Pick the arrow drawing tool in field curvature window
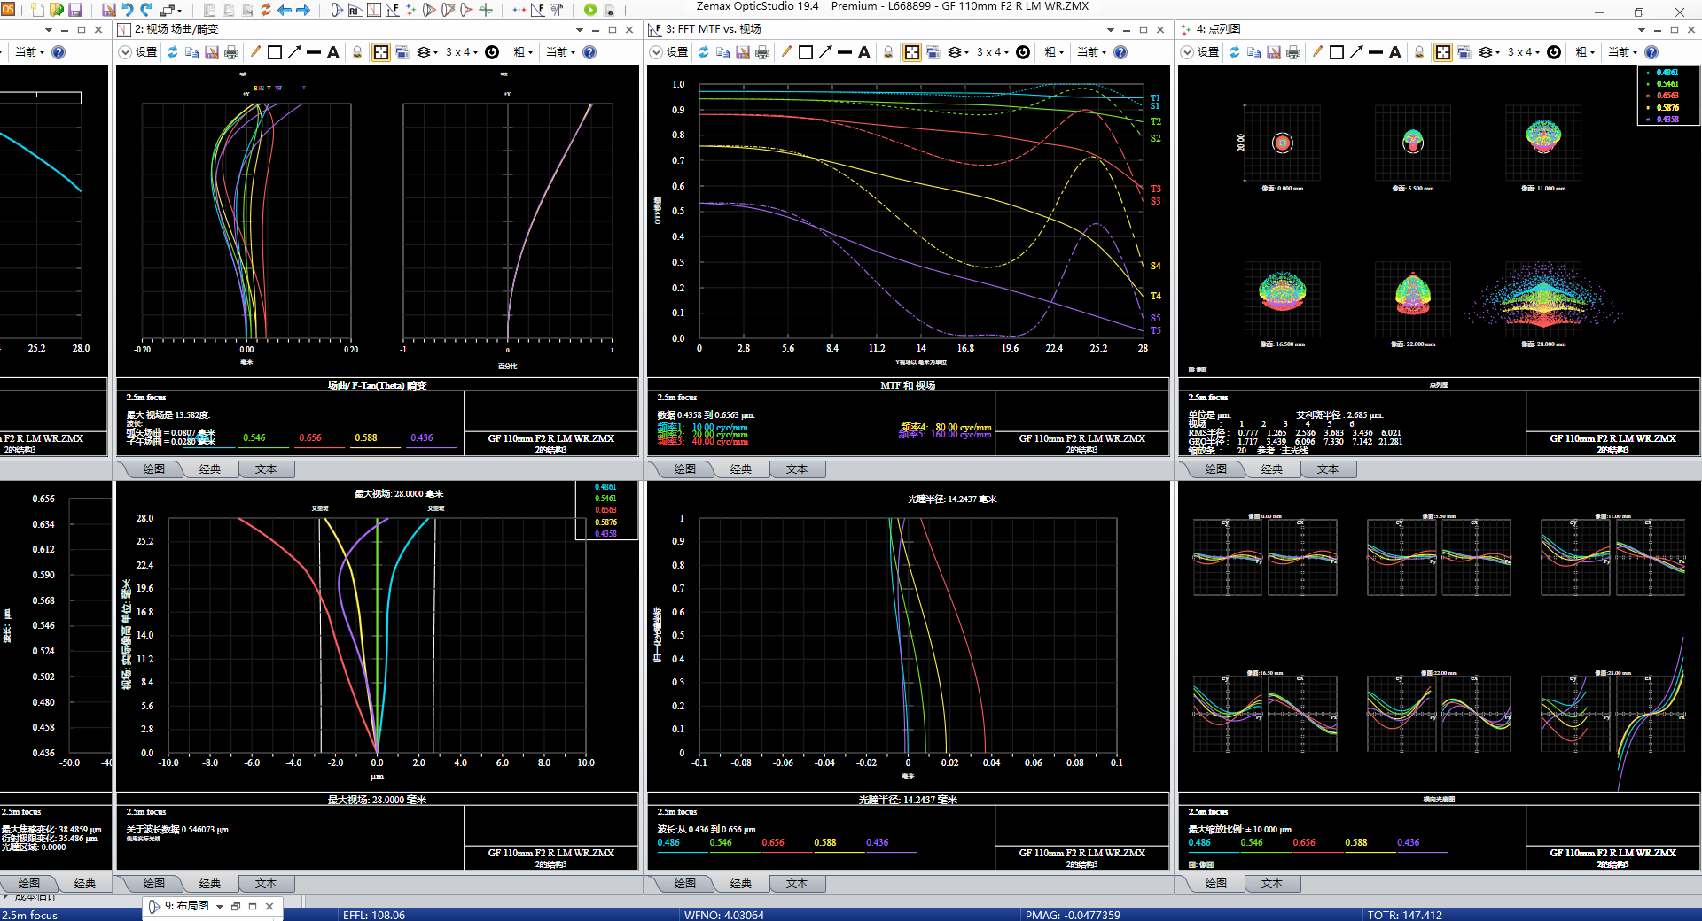1702x921 pixels. tap(294, 52)
